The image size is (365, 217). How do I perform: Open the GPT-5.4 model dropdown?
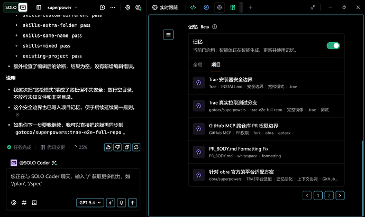pos(90,203)
